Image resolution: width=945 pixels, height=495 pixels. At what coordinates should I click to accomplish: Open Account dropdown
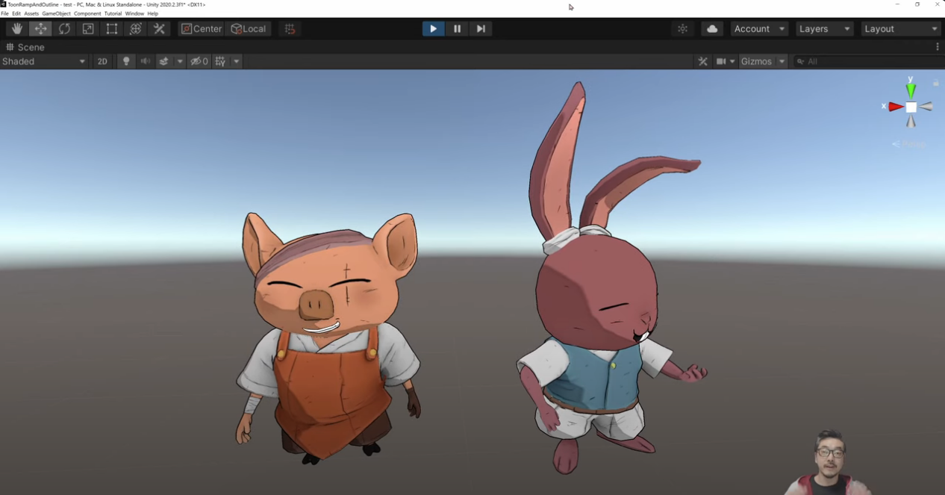[760, 28]
